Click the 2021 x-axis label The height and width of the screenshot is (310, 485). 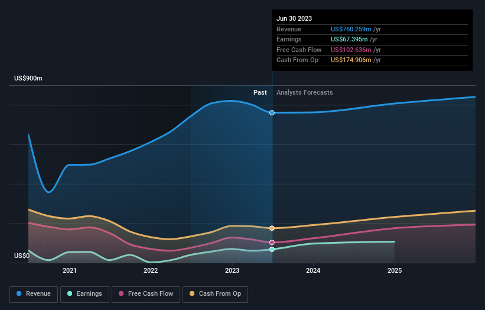(70, 271)
